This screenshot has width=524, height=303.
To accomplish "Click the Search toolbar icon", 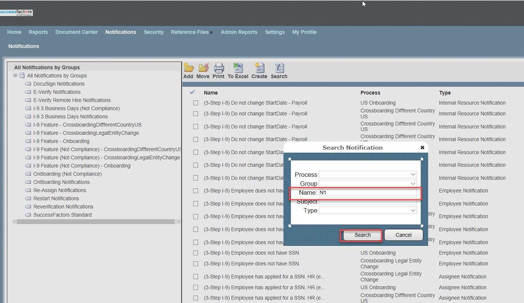I will (279, 68).
